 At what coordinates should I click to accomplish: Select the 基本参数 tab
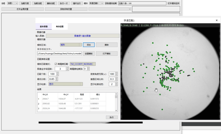(44, 27)
